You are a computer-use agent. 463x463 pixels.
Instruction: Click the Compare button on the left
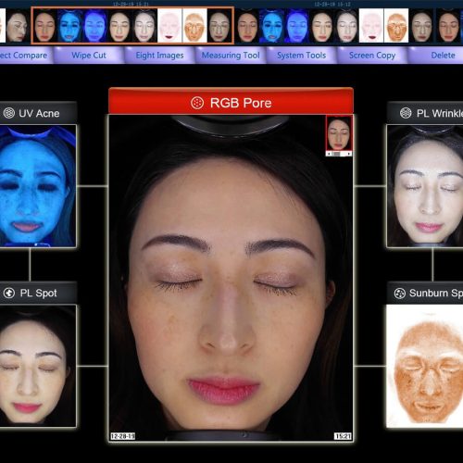pos(24,56)
